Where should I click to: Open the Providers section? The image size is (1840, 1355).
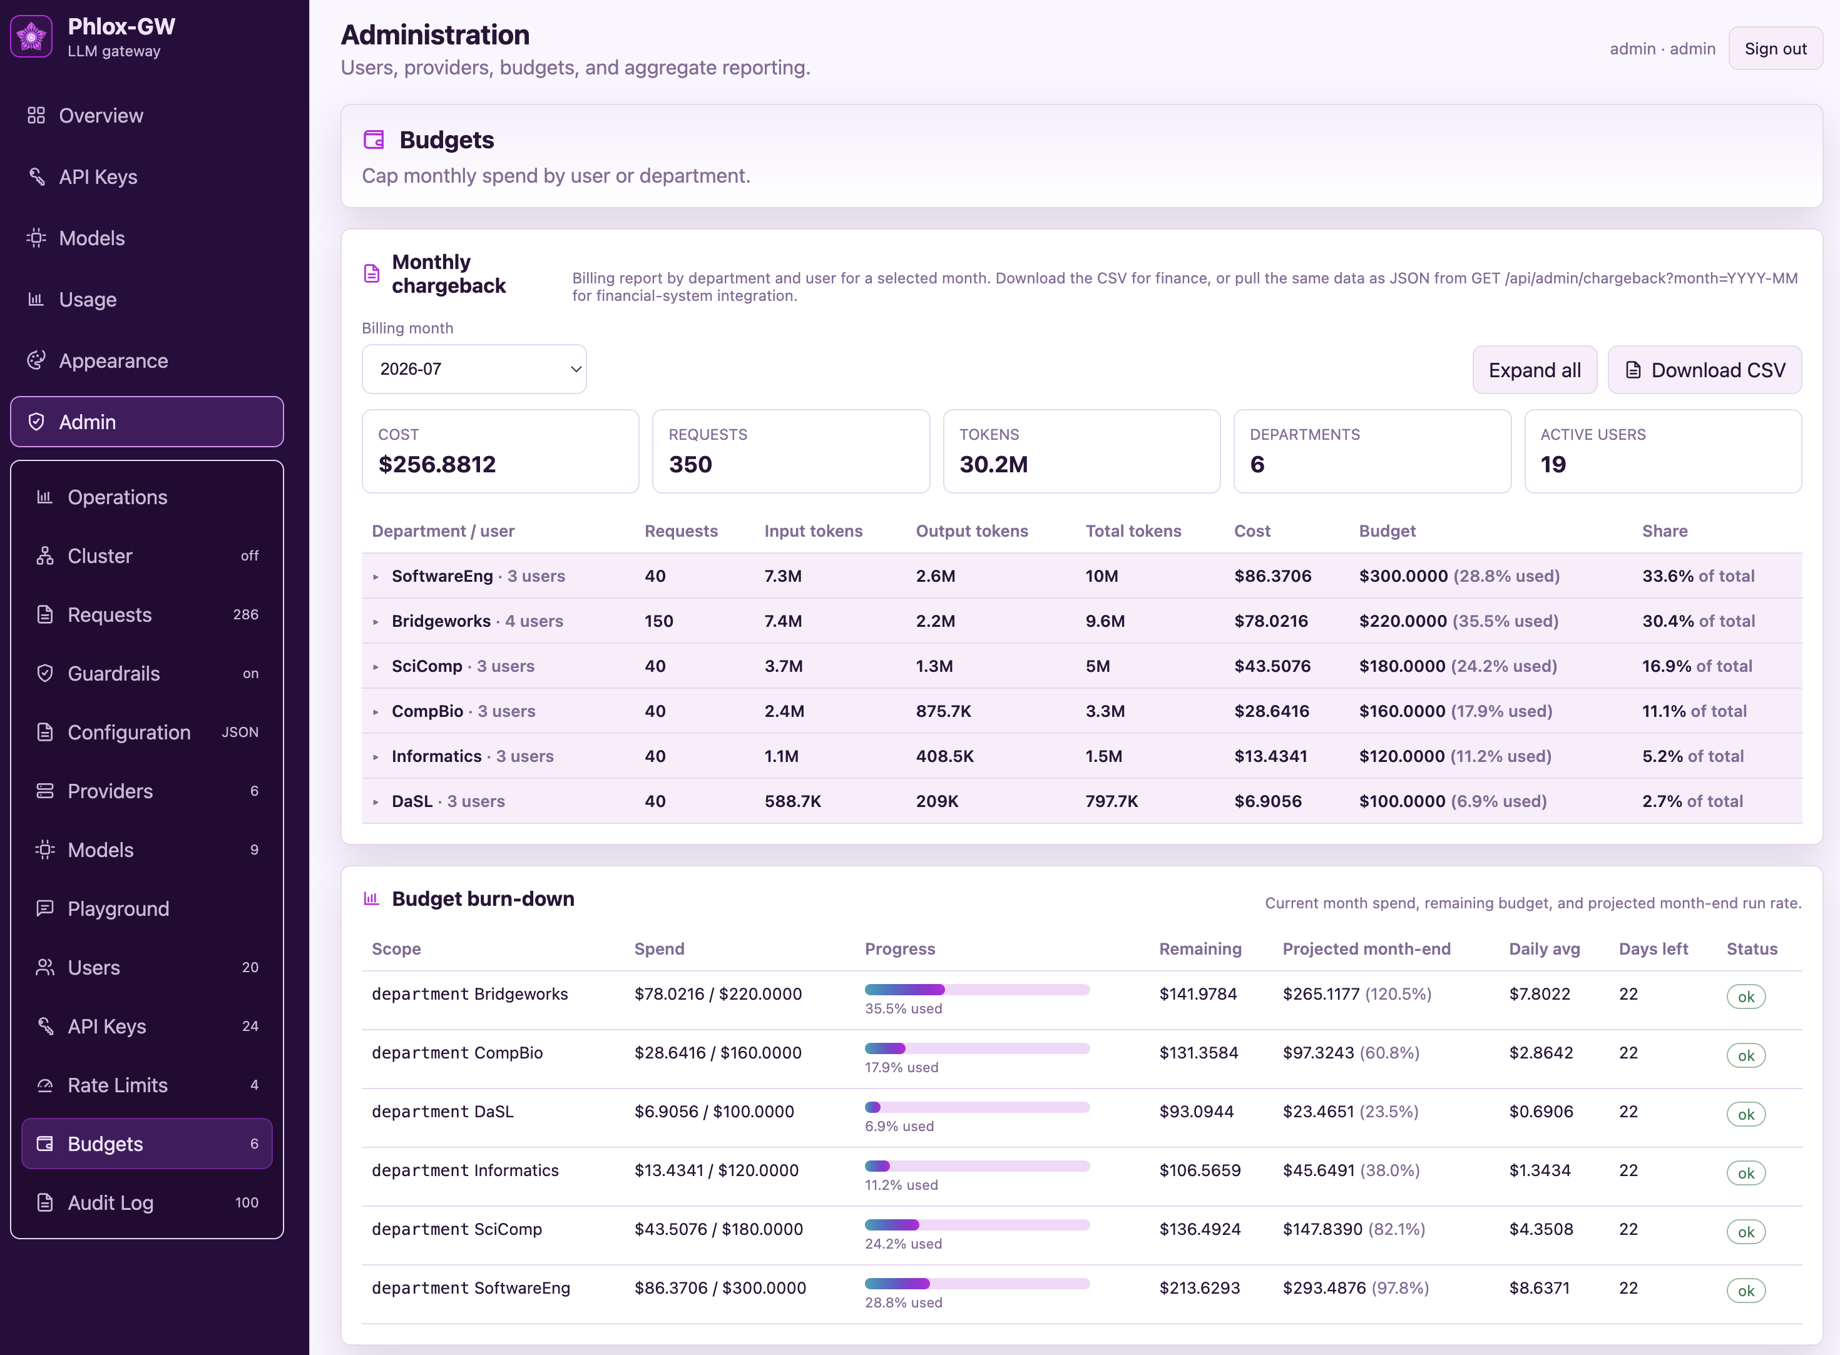(147, 791)
